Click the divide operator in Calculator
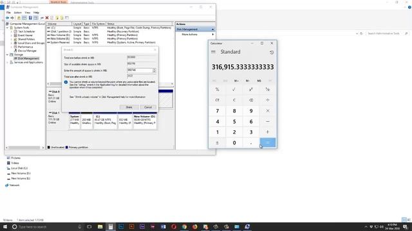Screen dimensions: 412x231 pos(268,100)
